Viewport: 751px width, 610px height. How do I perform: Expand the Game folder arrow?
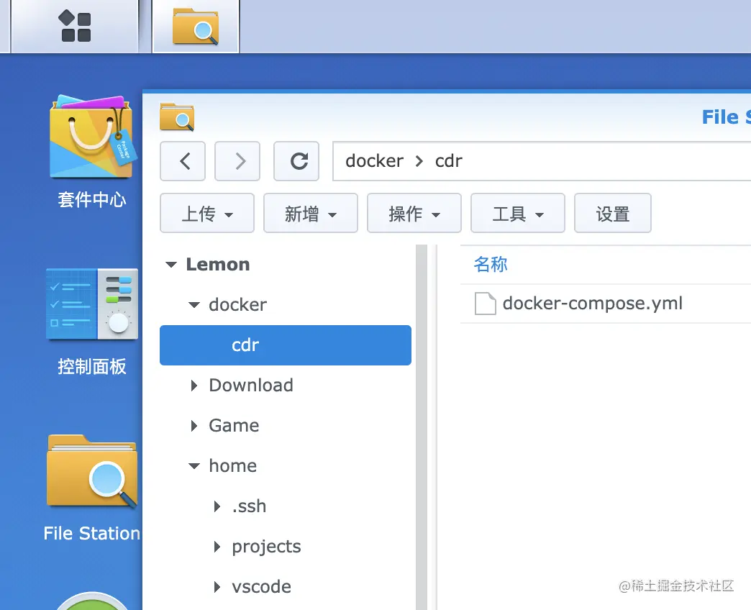[194, 426]
